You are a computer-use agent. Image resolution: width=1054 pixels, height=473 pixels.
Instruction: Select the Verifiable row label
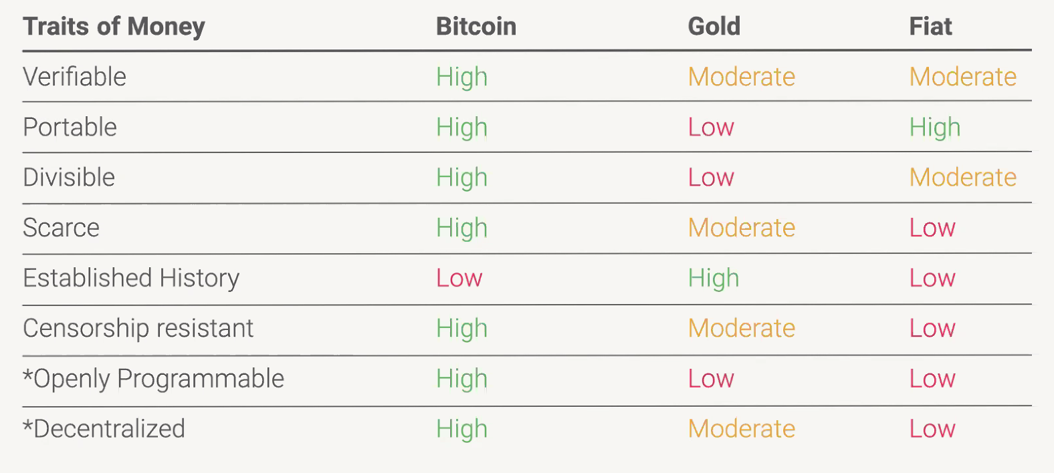coord(74,77)
